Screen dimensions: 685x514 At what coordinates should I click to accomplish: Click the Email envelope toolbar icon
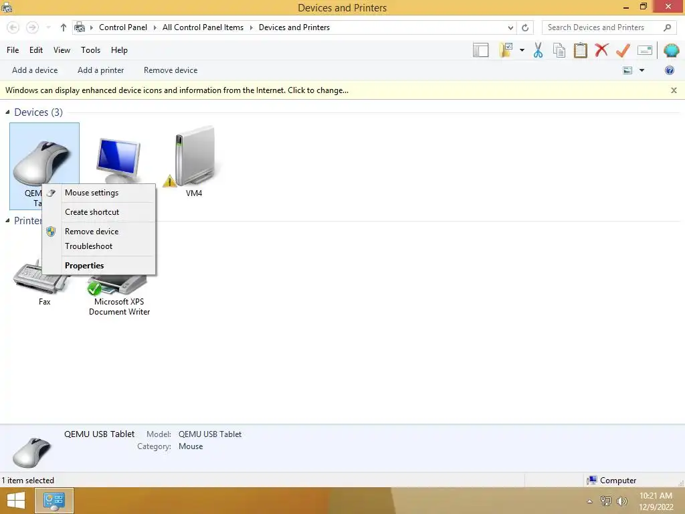645,50
